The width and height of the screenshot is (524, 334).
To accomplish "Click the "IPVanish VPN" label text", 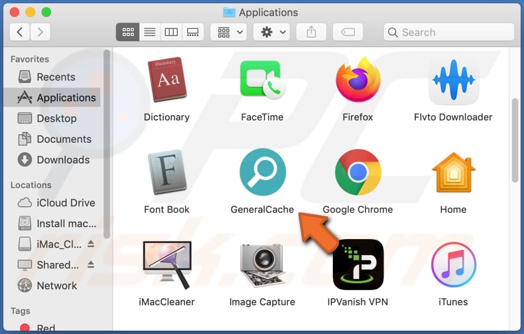I will click(x=358, y=302).
